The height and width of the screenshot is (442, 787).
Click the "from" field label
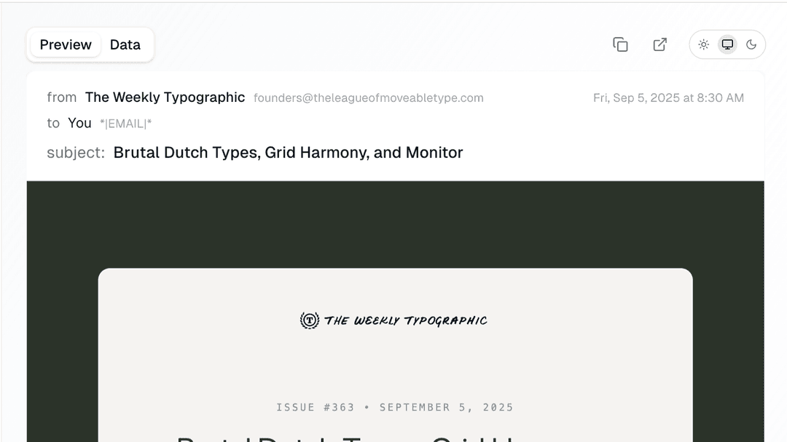click(x=62, y=98)
